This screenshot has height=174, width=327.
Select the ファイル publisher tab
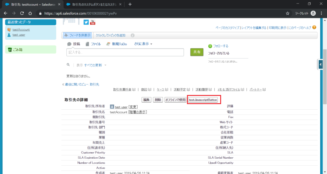pyautogui.click(x=93, y=44)
